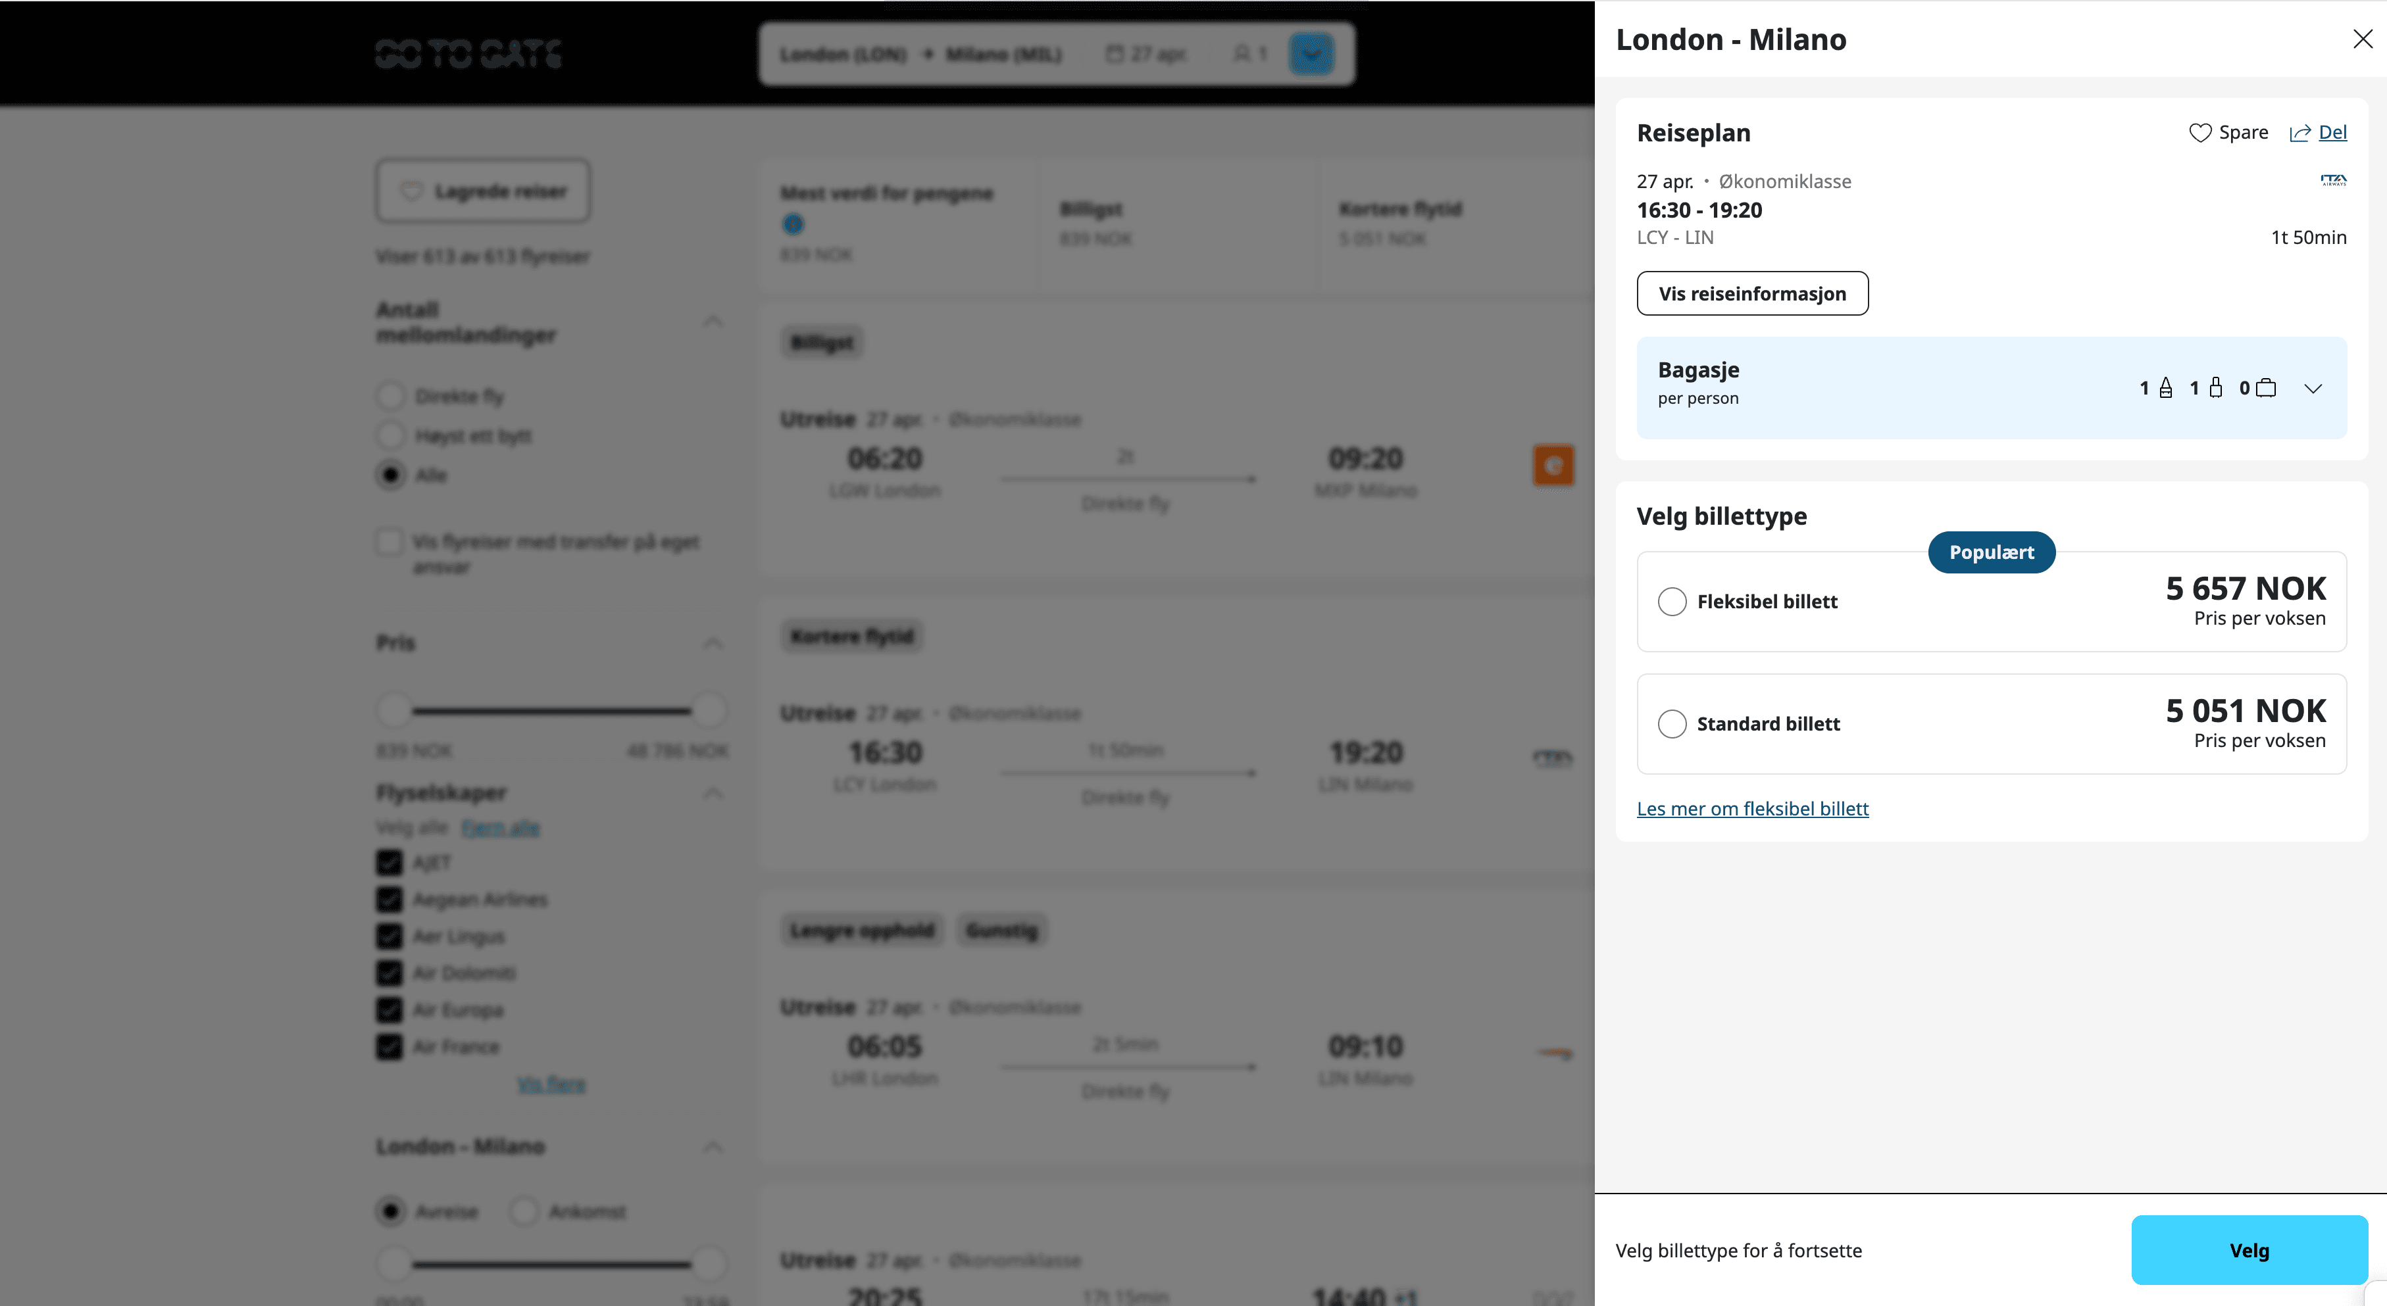2387x1306 pixels.
Task: Click the checked suitcase baggage icon
Action: (x=2266, y=388)
